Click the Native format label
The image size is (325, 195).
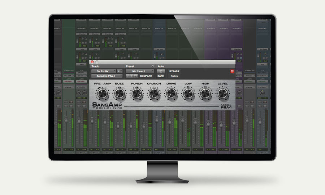pyautogui.click(x=174, y=76)
